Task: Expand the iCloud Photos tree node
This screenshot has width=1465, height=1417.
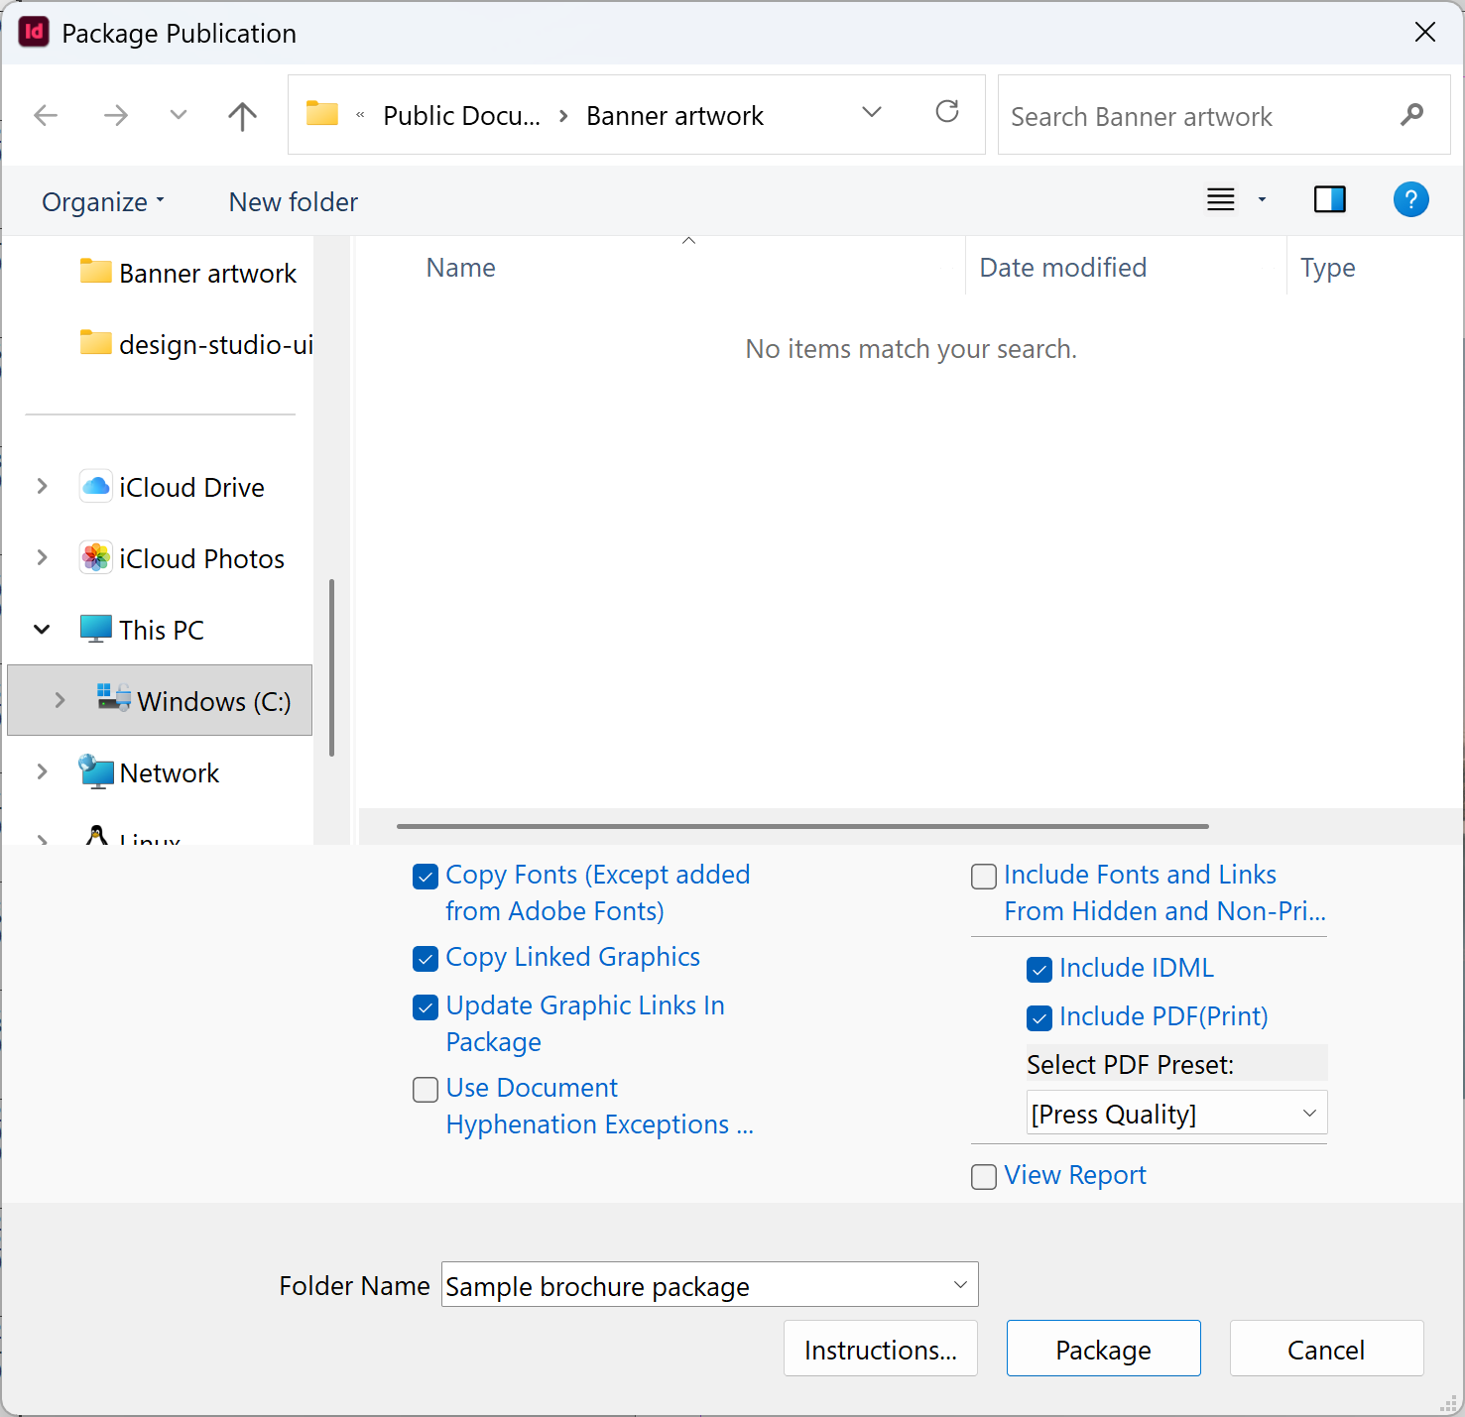Action: pos(42,557)
